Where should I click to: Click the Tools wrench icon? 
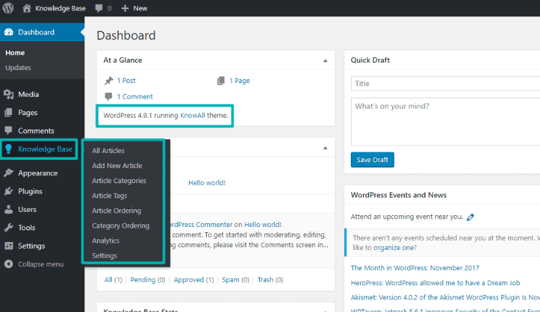[9, 228]
